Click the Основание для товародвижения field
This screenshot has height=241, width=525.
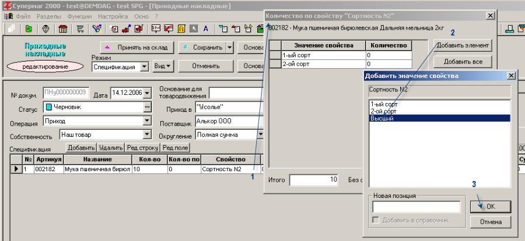[x=237, y=92]
